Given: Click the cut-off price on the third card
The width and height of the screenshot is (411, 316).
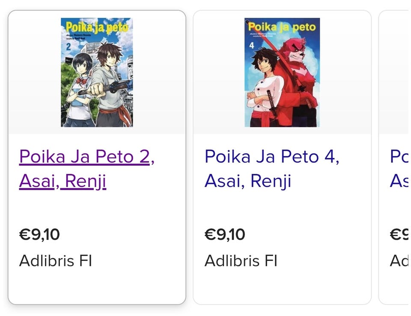Looking at the screenshot, I should (399, 234).
